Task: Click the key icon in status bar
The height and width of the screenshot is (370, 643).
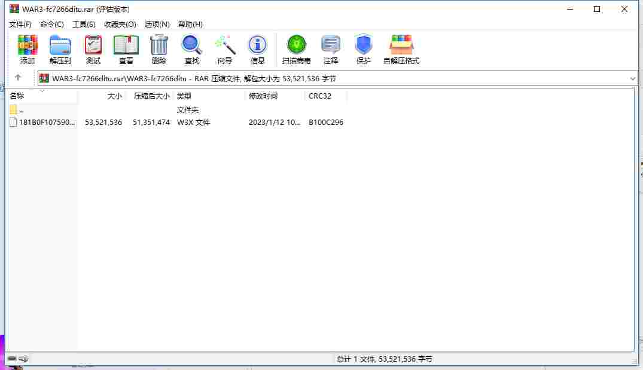Action: 23,359
